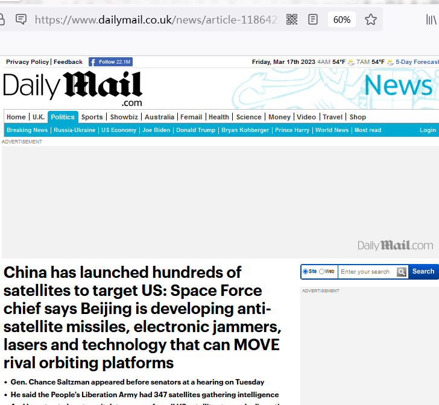The width and height of the screenshot is (439, 405).
Task: Click the Login link
Action: [428, 130]
